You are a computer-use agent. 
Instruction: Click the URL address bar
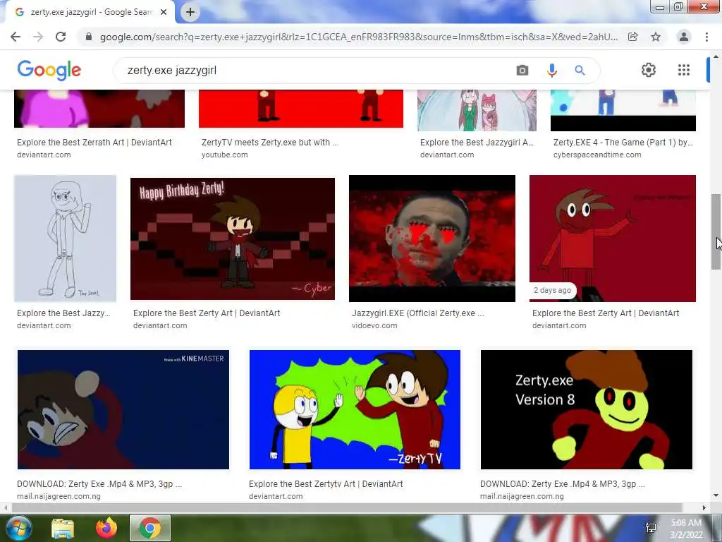[359, 37]
